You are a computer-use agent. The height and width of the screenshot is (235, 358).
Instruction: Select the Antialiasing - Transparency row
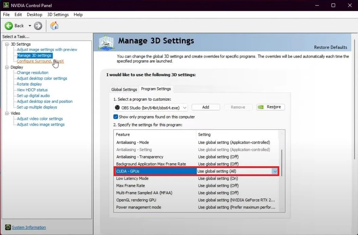click(196, 157)
